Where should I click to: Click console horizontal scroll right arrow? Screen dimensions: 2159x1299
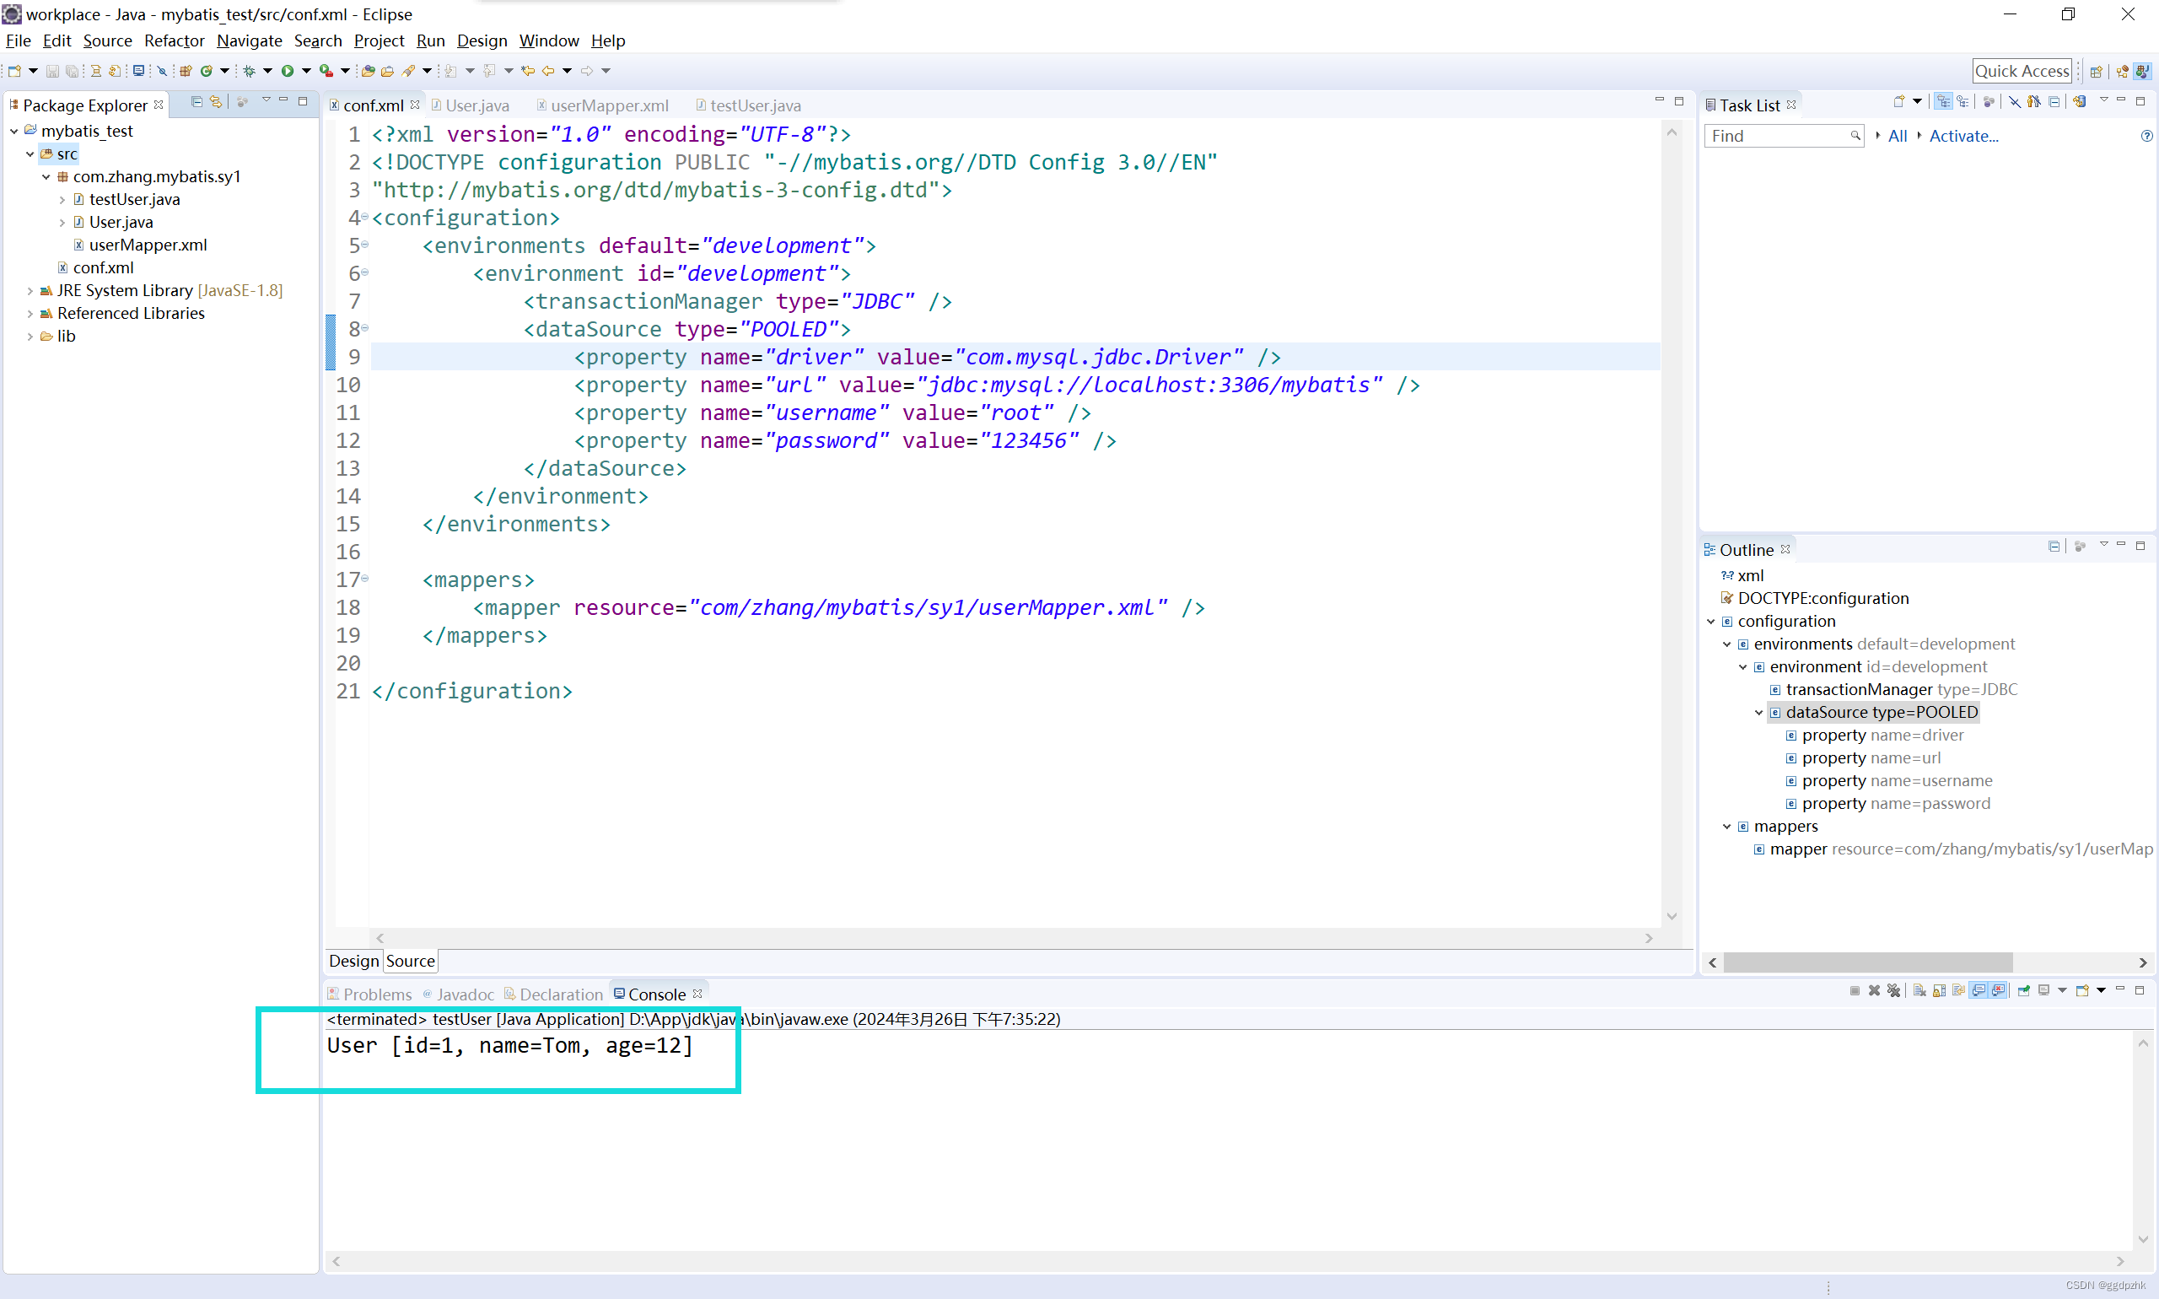click(x=2119, y=1261)
